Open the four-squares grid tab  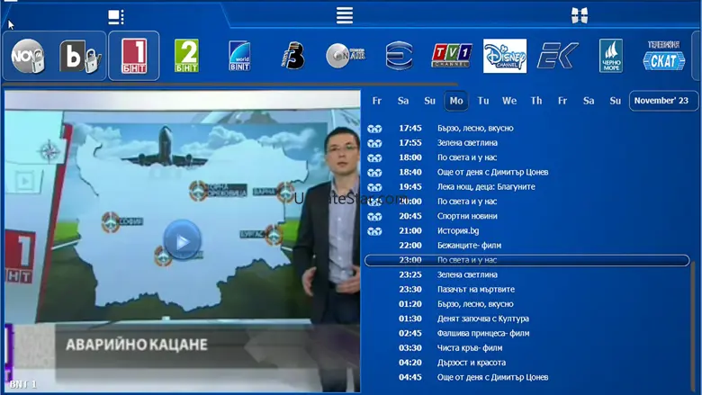(x=580, y=15)
